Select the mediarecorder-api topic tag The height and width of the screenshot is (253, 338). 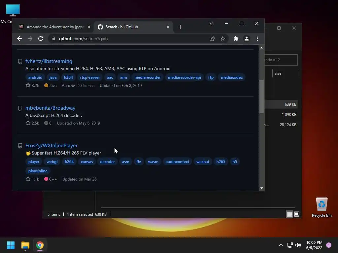tap(184, 77)
